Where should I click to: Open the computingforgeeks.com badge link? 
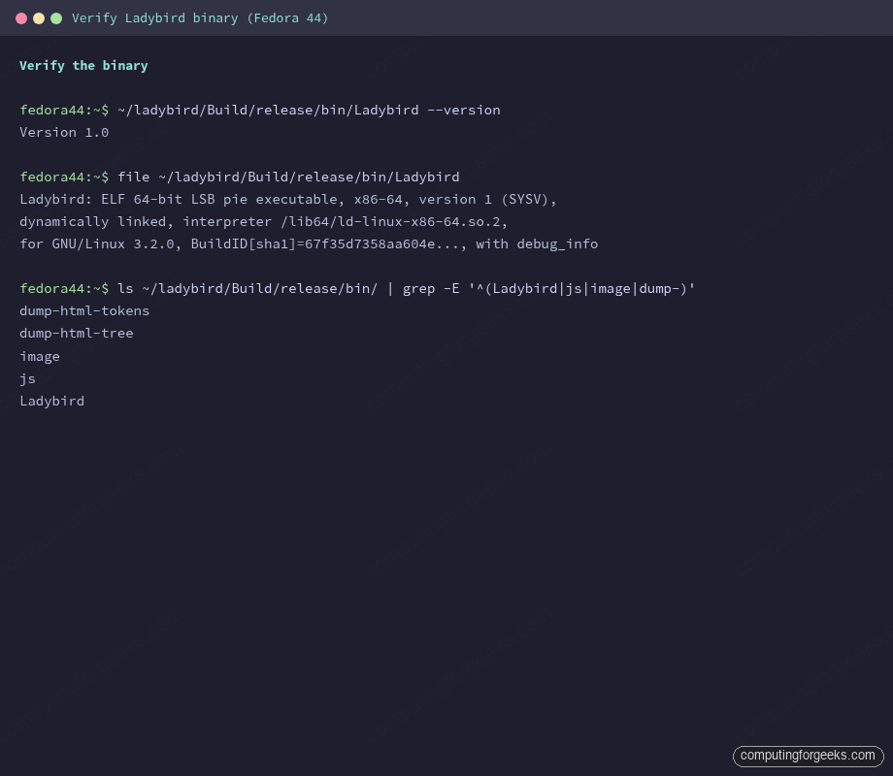(809, 756)
